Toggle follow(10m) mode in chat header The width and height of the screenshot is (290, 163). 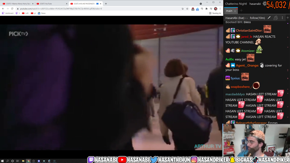coord(257,18)
